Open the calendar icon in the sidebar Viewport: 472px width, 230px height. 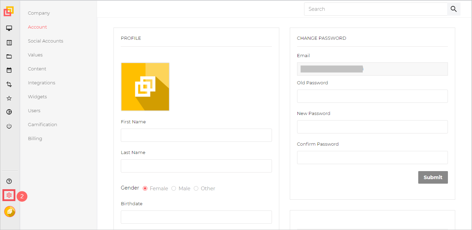[x=9, y=70]
